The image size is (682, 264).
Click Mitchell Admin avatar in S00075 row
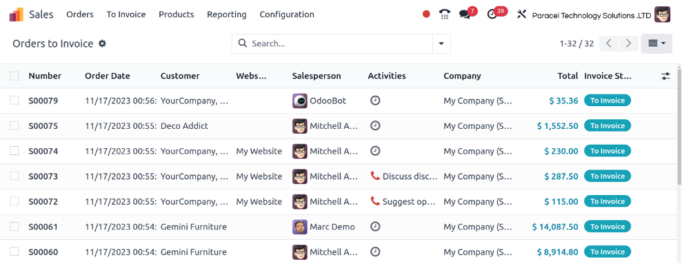300,126
